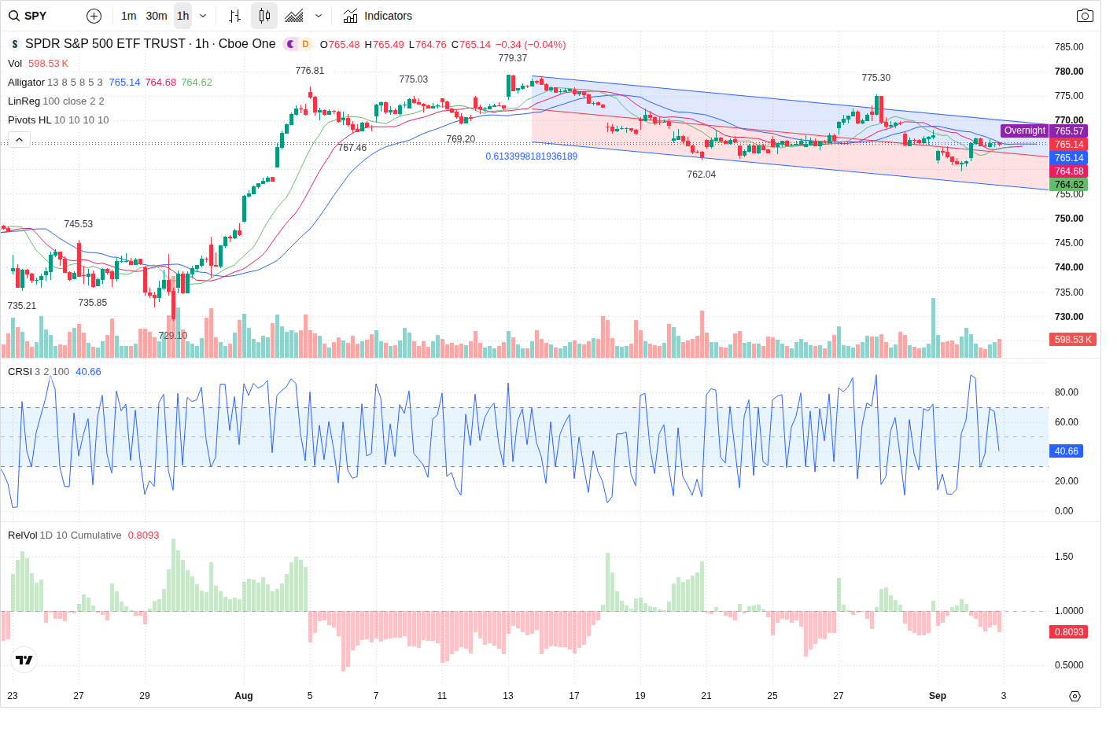Screen dimensions: 1117x747
Task: Click the 779.37 pivot high label
Action: [x=513, y=58]
